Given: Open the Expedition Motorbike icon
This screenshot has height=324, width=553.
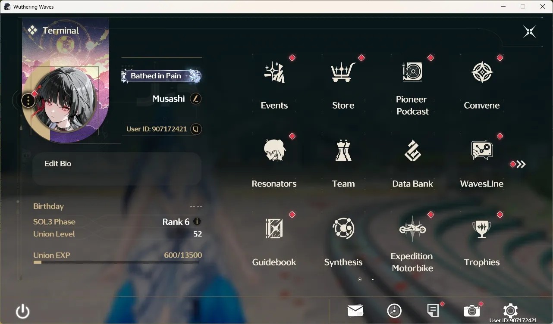Looking at the screenshot, I should tap(412, 228).
